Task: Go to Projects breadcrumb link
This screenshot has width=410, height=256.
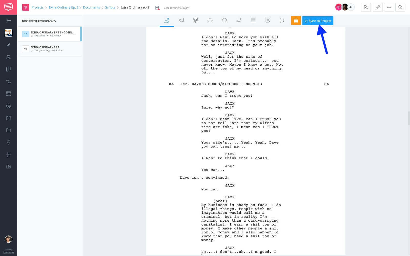Action: tap(37, 7)
